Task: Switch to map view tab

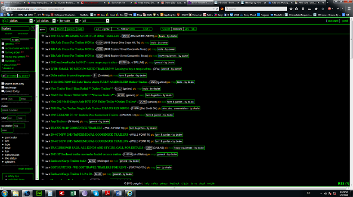Action: click(x=80, y=29)
